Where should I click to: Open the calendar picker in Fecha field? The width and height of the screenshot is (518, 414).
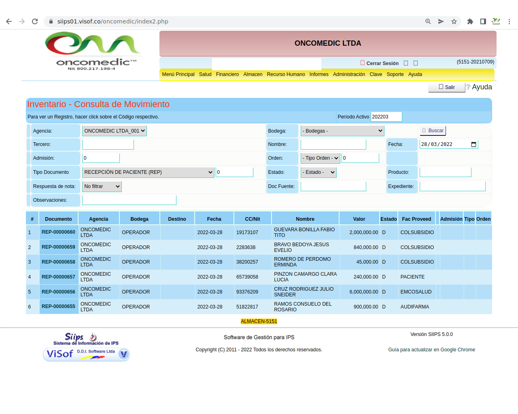(473, 144)
